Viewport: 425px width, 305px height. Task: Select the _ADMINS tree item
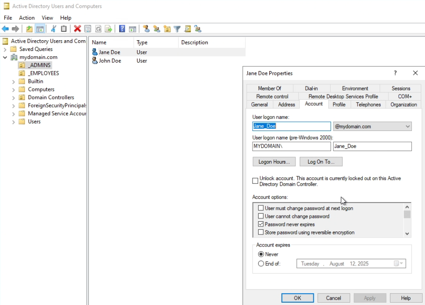pos(39,65)
